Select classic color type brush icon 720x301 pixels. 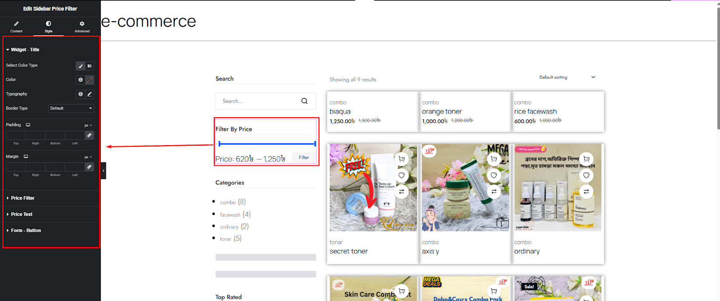pos(81,66)
